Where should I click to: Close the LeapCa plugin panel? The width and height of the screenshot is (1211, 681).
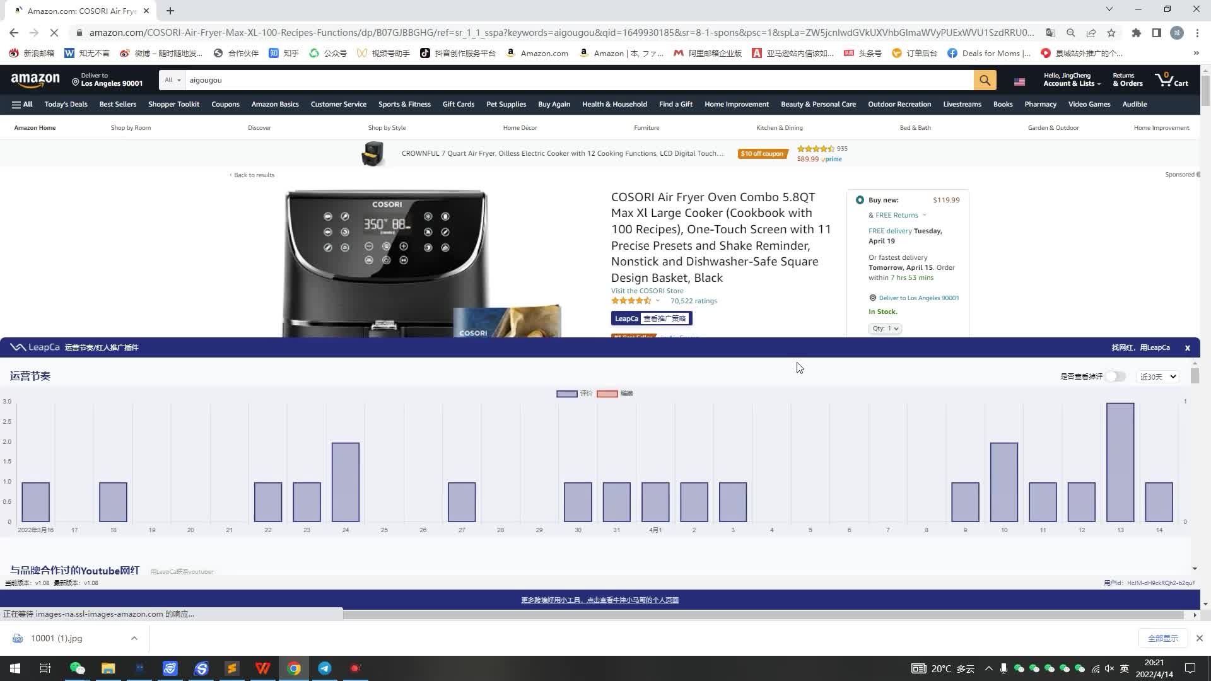(1187, 347)
